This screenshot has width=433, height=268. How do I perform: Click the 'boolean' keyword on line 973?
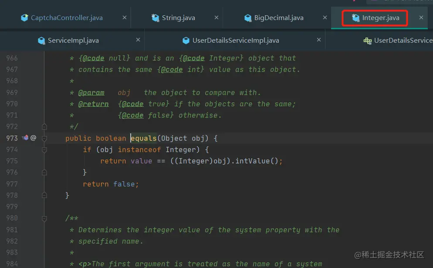pyautogui.click(x=111, y=138)
